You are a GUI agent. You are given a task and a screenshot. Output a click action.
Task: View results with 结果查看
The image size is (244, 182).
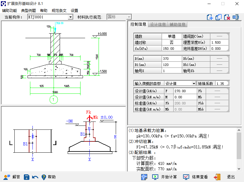[x=200, y=177]
